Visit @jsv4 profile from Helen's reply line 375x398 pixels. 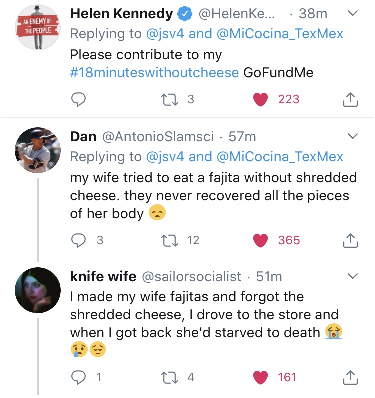(x=165, y=34)
